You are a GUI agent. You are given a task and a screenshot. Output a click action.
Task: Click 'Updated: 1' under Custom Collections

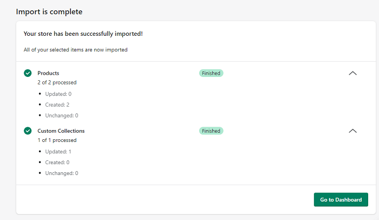coord(58,152)
